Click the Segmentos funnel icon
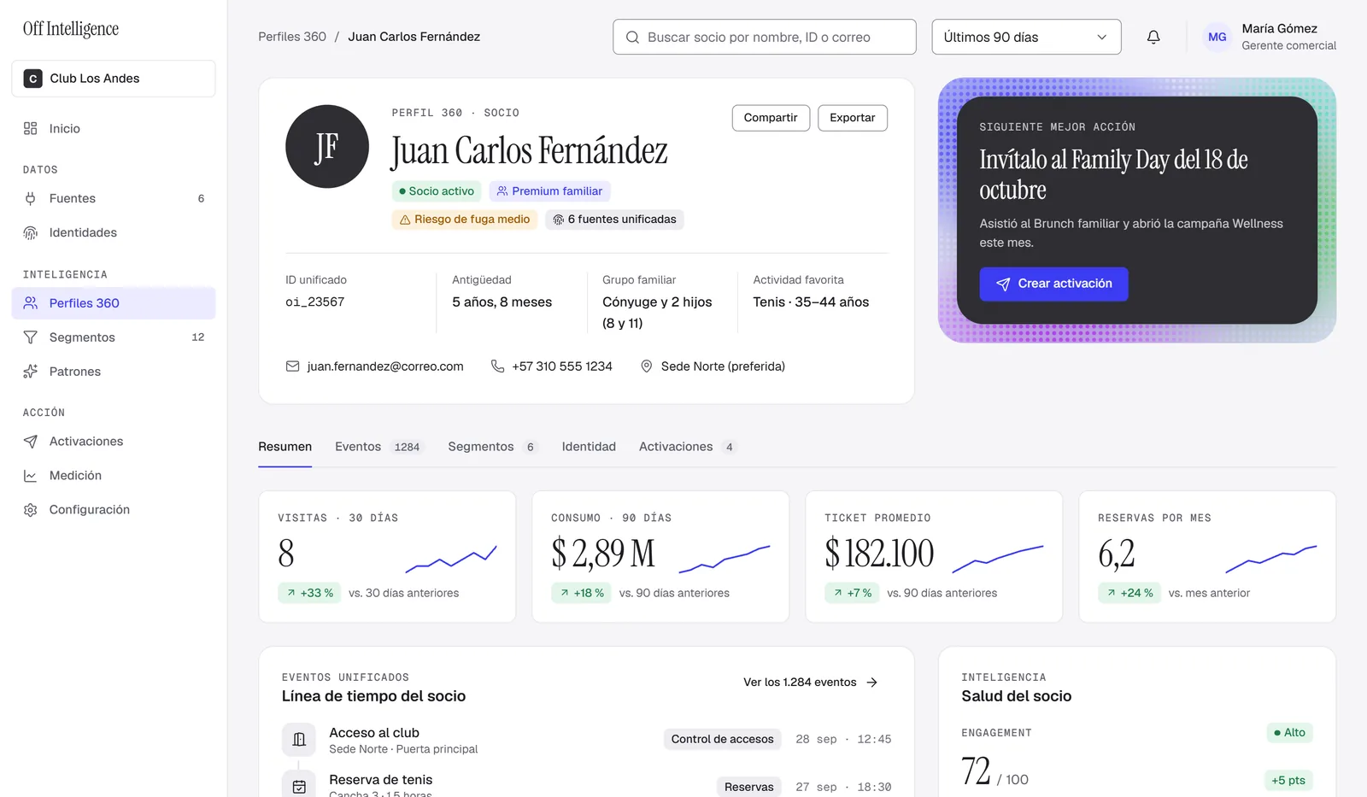 pyautogui.click(x=31, y=337)
